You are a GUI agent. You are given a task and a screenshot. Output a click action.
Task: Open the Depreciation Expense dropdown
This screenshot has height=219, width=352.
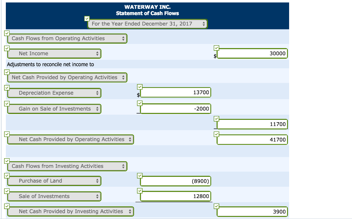(54, 93)
